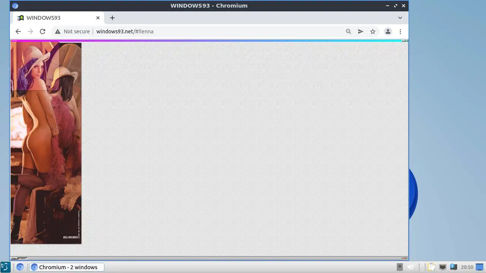
Task: Switch to Chromium - 2 windows task button
Action: pos(67,267)
